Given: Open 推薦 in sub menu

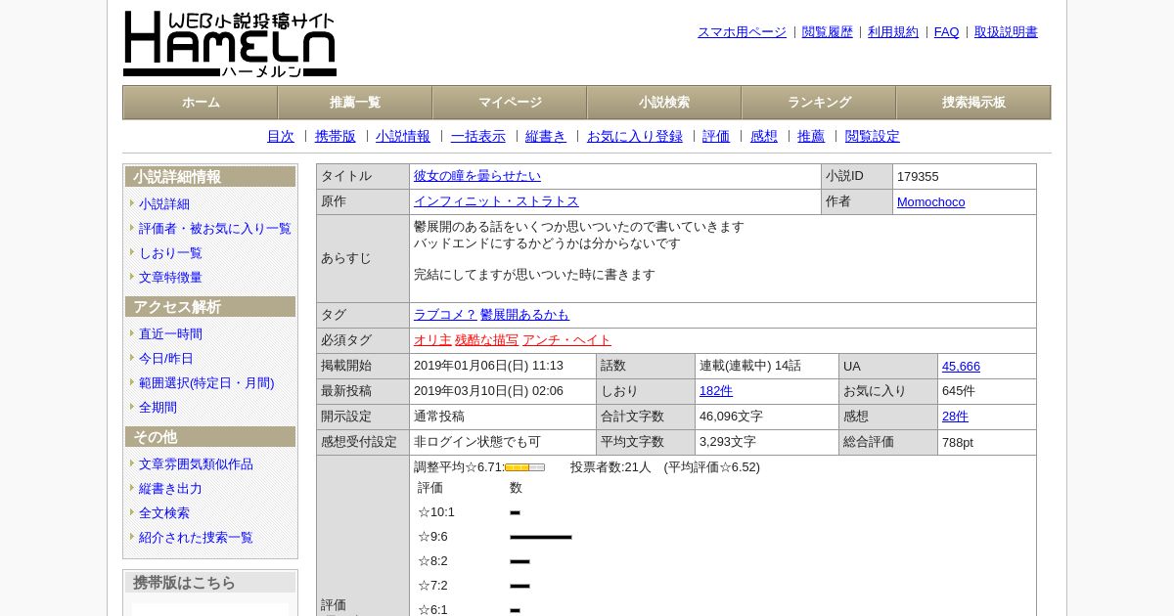Looking at the screenshot, I should [811, 137].
